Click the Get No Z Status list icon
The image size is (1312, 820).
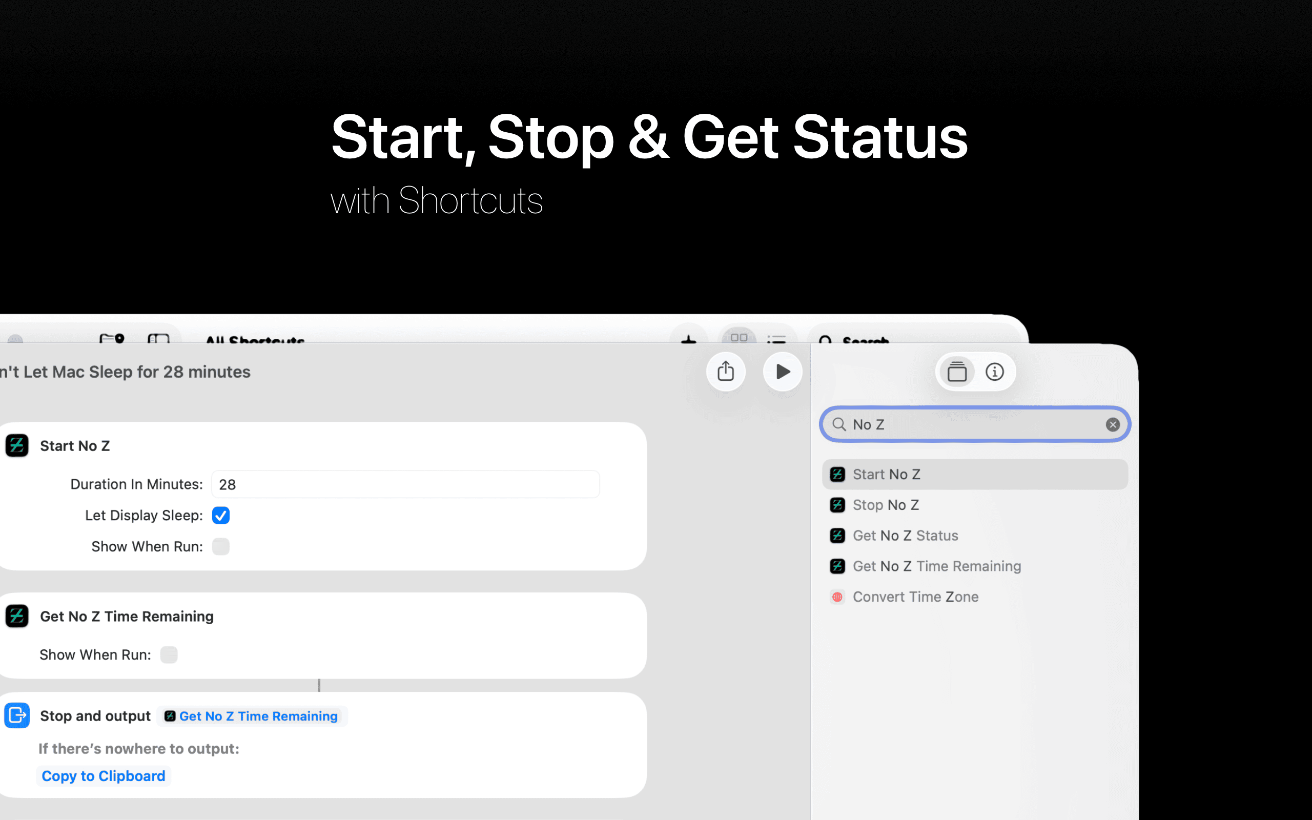coord(837,536)
